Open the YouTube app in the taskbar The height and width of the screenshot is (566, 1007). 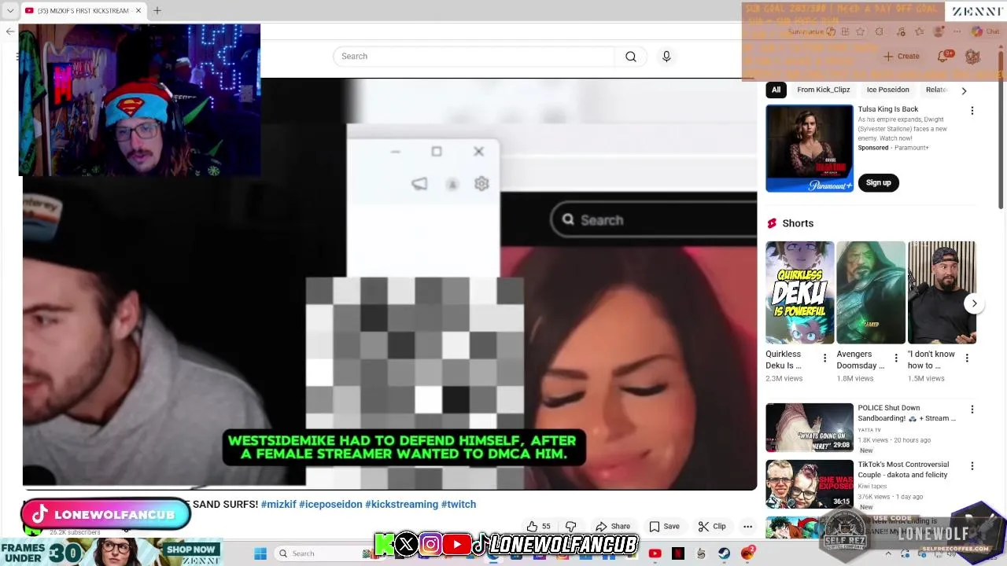655,553
